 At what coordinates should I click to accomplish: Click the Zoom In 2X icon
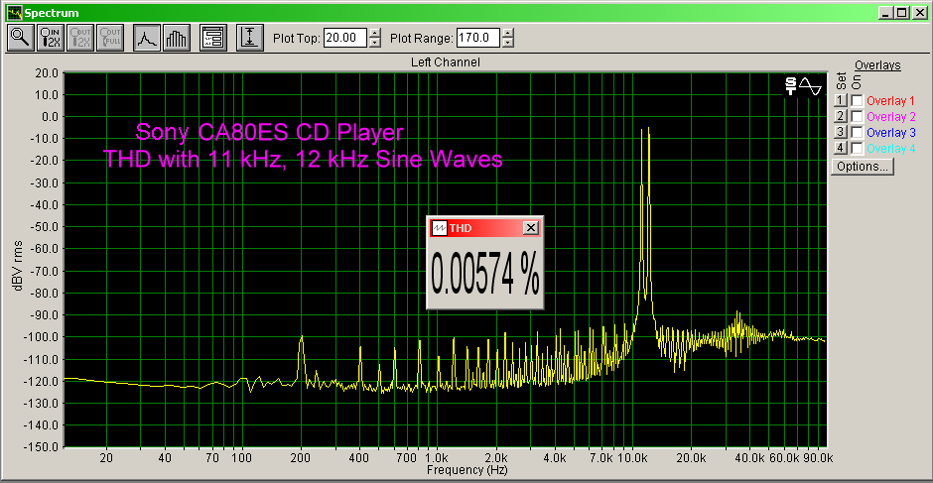click(x=50, y=38)
